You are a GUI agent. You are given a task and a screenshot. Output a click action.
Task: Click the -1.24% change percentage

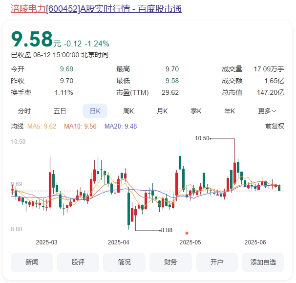[x=97, y=44]
